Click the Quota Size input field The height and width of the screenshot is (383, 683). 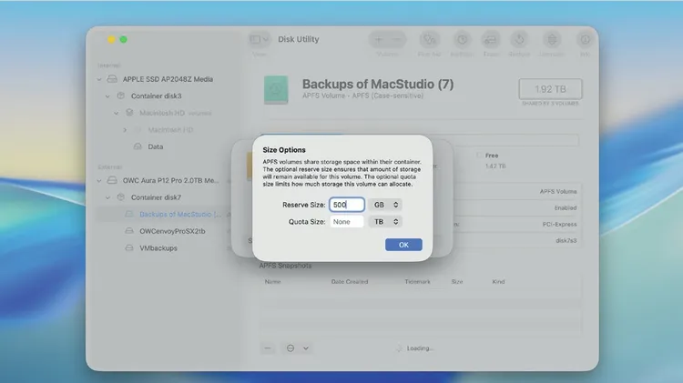coord(347,221)
